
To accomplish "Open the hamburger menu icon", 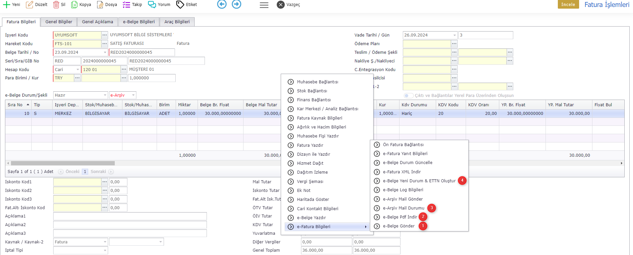I will coord(264,5).
